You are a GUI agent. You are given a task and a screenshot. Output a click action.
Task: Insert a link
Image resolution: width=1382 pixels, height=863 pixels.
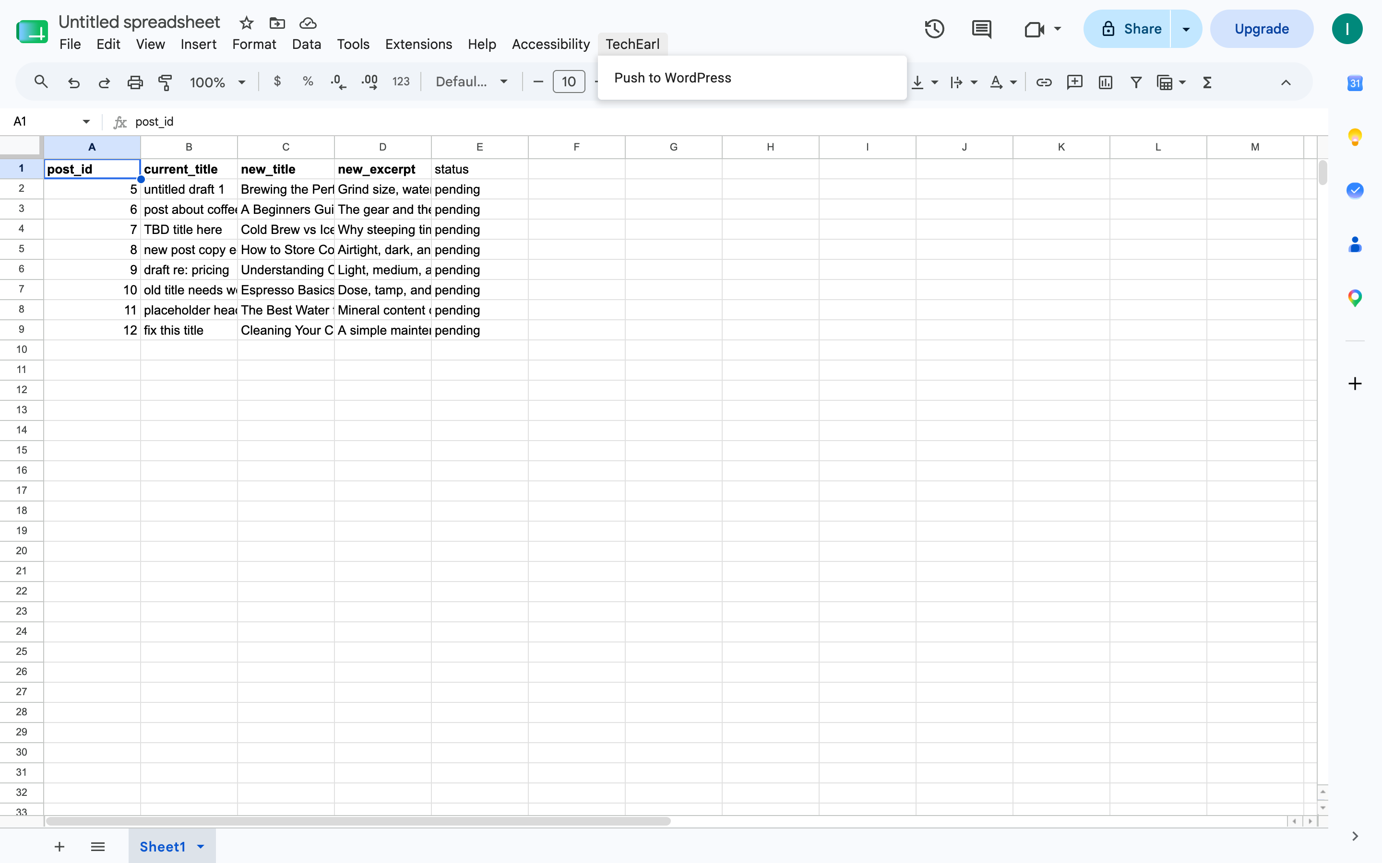click(1044, 82)
